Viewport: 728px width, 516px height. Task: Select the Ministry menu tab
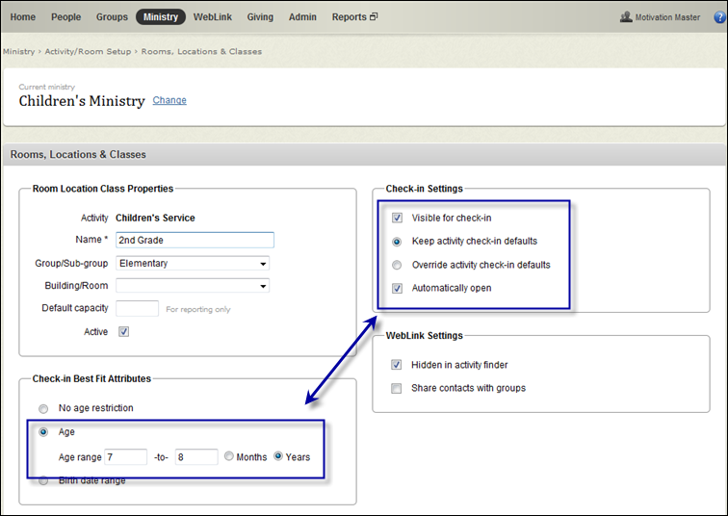[x=161, y=17]
